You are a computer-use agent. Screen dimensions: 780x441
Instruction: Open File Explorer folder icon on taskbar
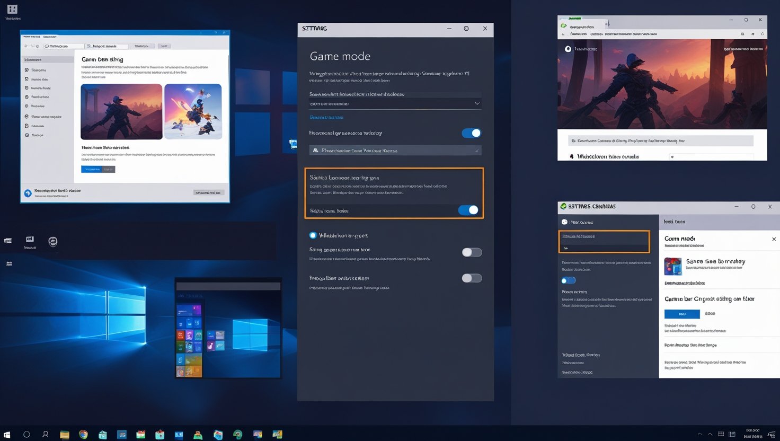click(65, 435)
